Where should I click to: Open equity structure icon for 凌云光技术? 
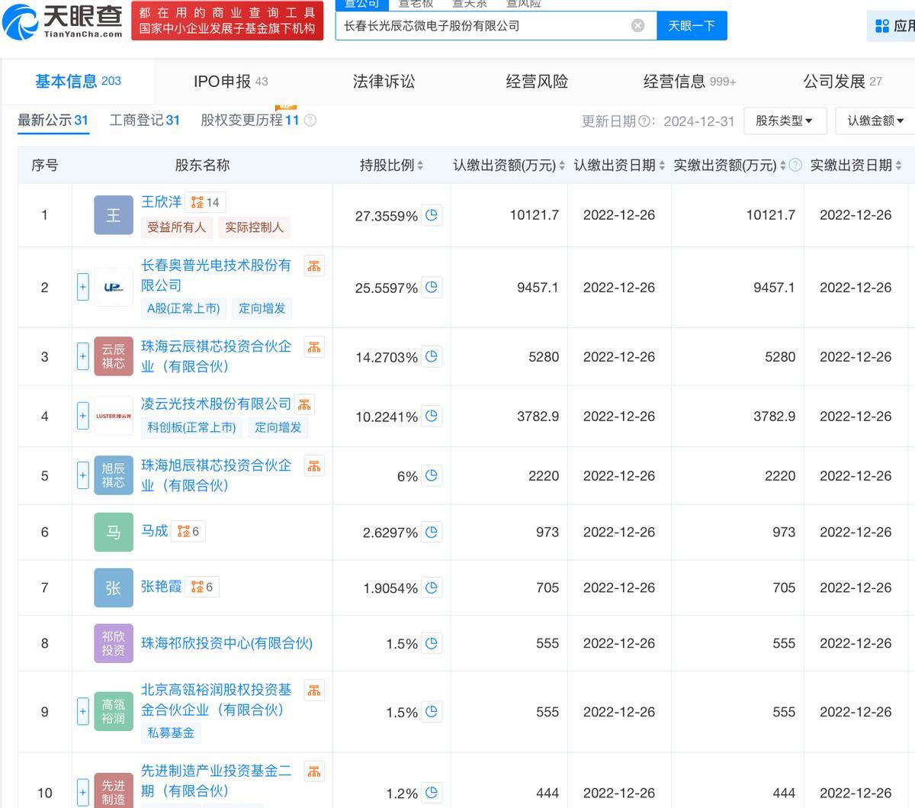tap(304, 404)
